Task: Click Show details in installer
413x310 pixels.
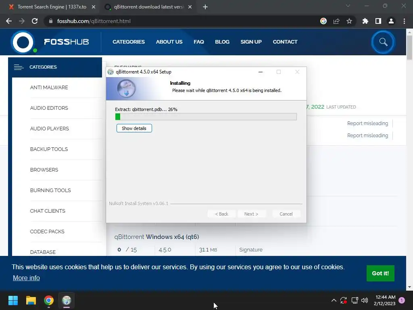Action: [x=134, y=128]
